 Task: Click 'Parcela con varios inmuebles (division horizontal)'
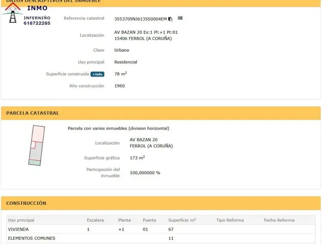(118, 128)
